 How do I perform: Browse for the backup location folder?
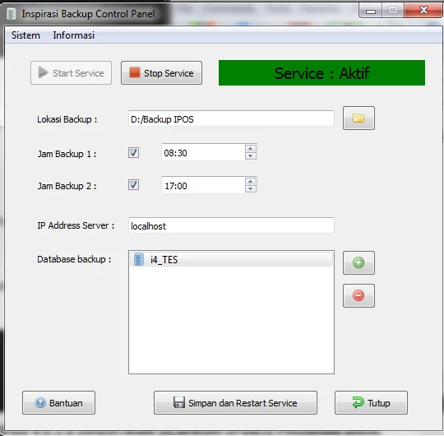[358, 118]
